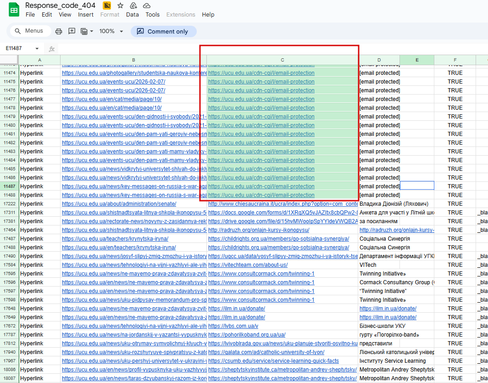Select column D header
The height and width of the screenshot is (383, 488).
379,60
